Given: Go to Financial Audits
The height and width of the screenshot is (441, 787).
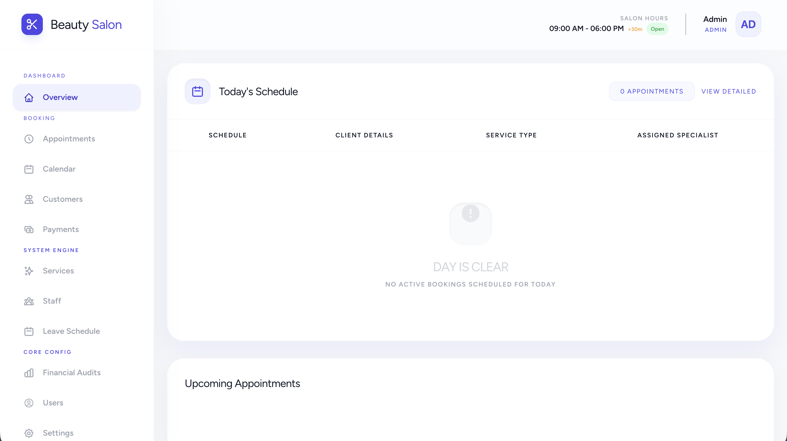Looking at the screenshot, I should click(x=77, y=373).
